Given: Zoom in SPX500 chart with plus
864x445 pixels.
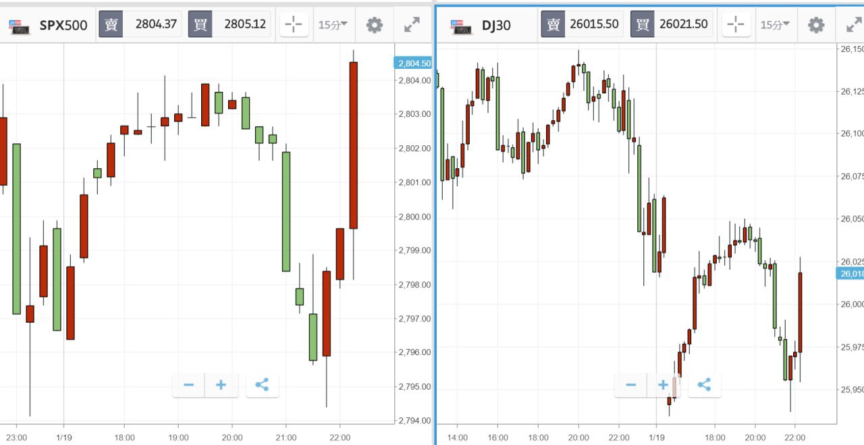Looking at the screenshot, I should coord(221,385).
